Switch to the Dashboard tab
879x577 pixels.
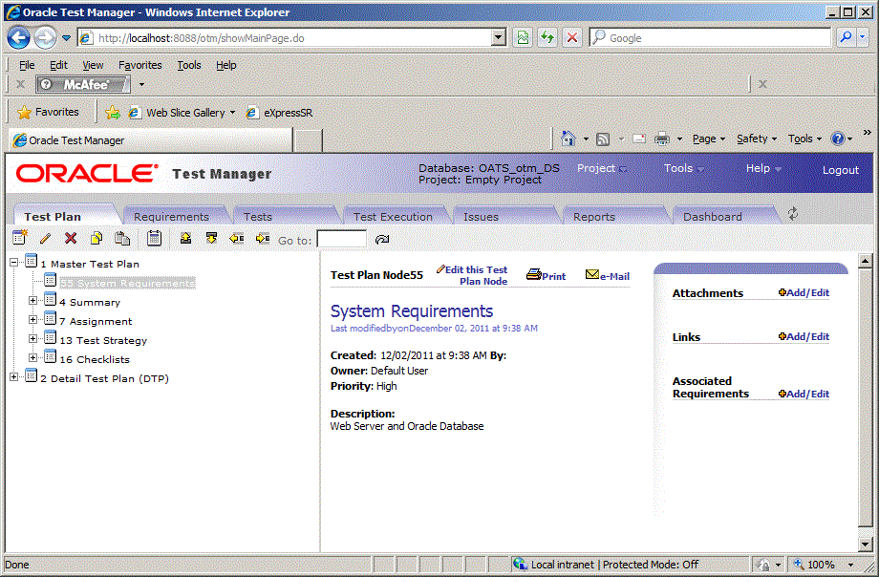(x=712, y=217)
